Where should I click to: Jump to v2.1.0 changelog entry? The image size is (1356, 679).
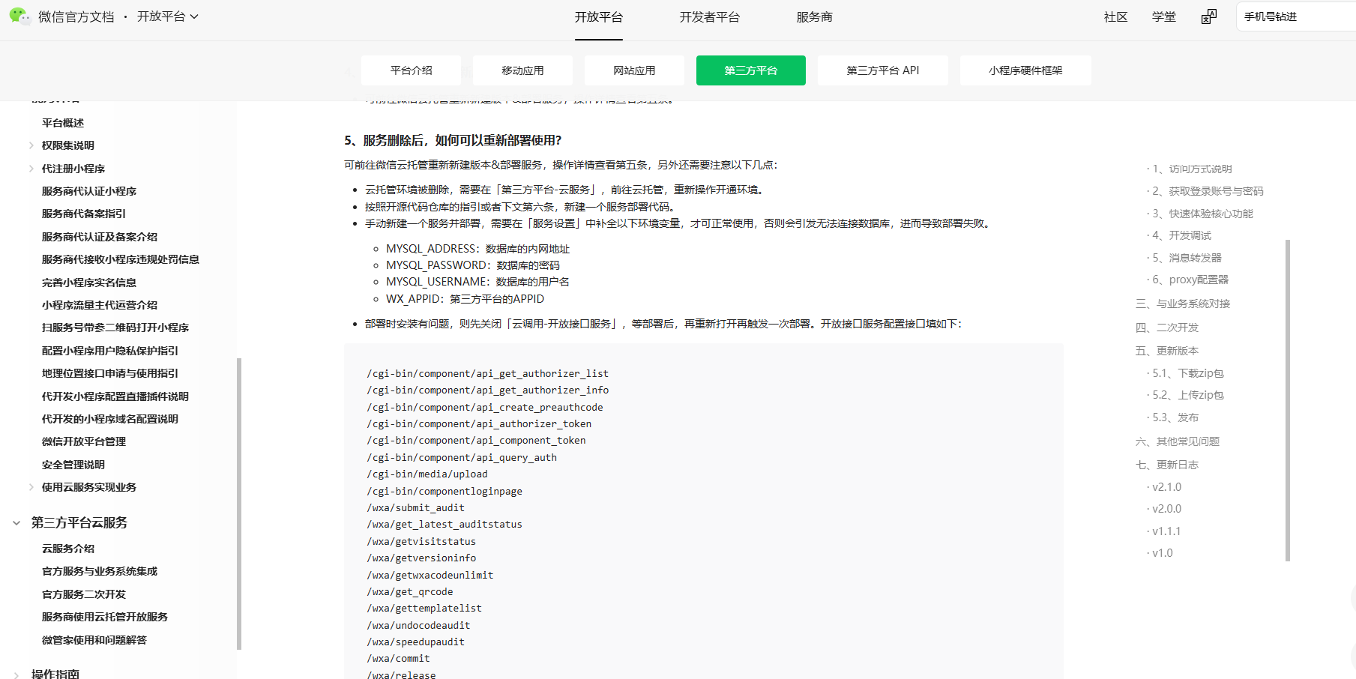pos(1166,487)
